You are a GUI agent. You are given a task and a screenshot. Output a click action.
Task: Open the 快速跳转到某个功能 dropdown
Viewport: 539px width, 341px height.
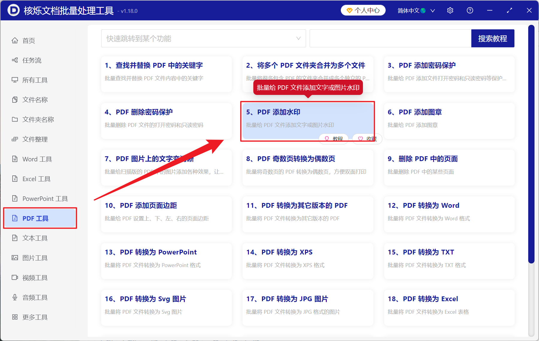coord(204,38)
